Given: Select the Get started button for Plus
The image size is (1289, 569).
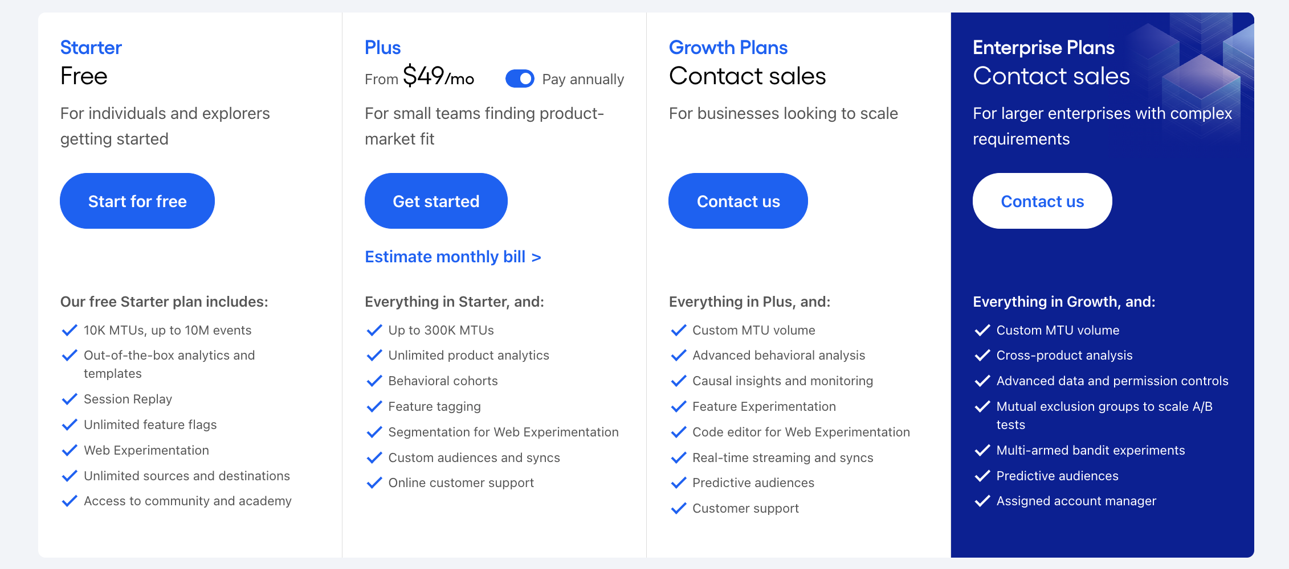Looking at the screenshot, I should click(x=436, y=201).
